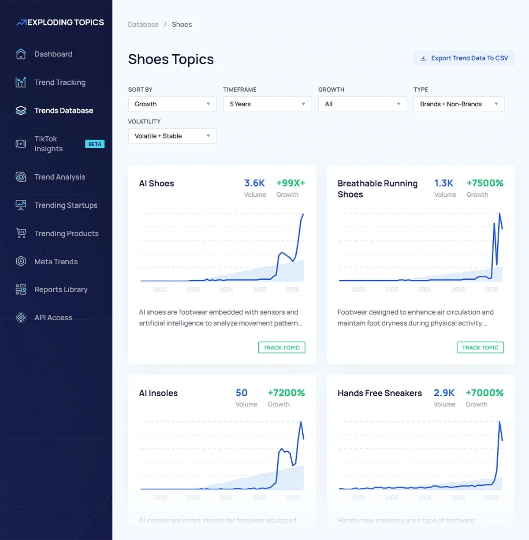Click the Shoes Topics heading

[171, 59]
